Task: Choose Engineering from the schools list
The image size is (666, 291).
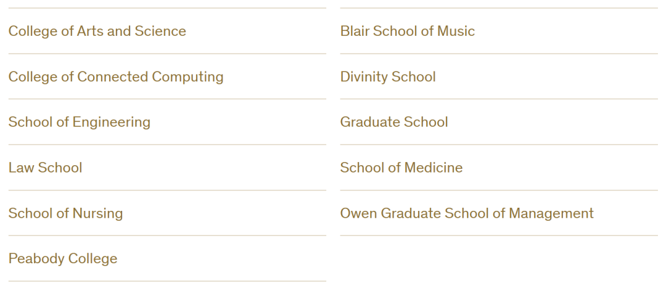Action: tap(79, 122)
